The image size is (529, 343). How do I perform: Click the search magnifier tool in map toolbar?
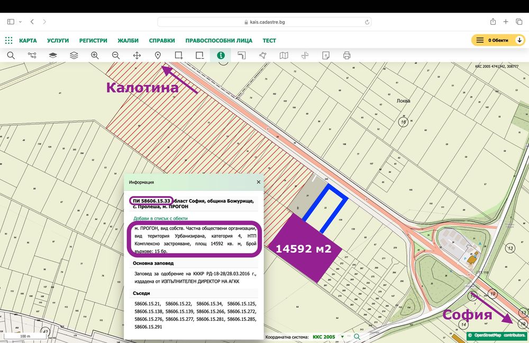(11, 55)
